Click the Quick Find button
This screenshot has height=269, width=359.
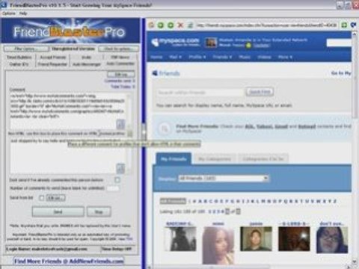tap(260, 92)
